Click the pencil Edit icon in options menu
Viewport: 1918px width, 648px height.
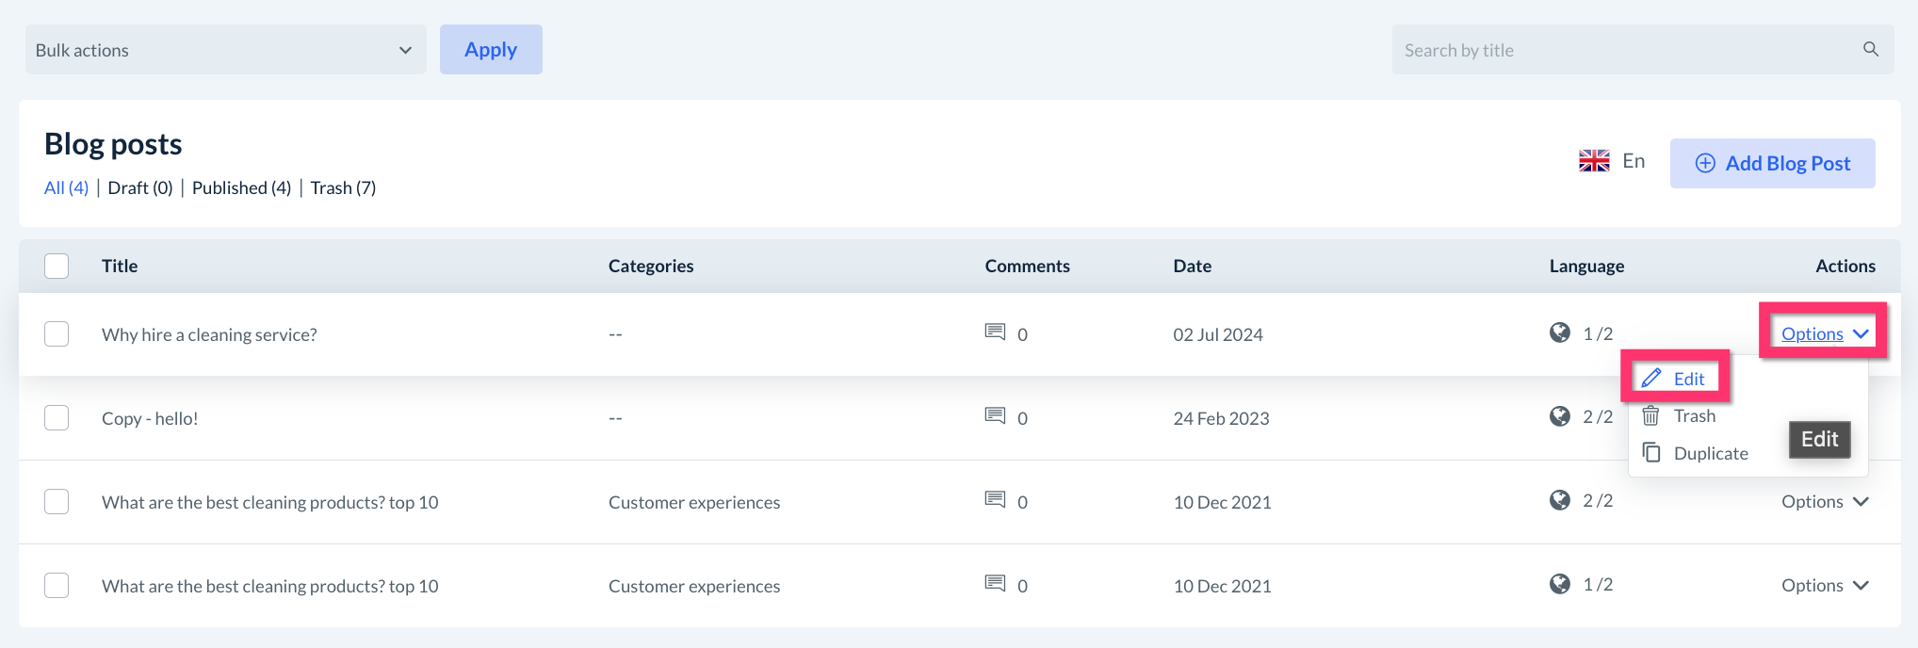[x=1651, y=379]
